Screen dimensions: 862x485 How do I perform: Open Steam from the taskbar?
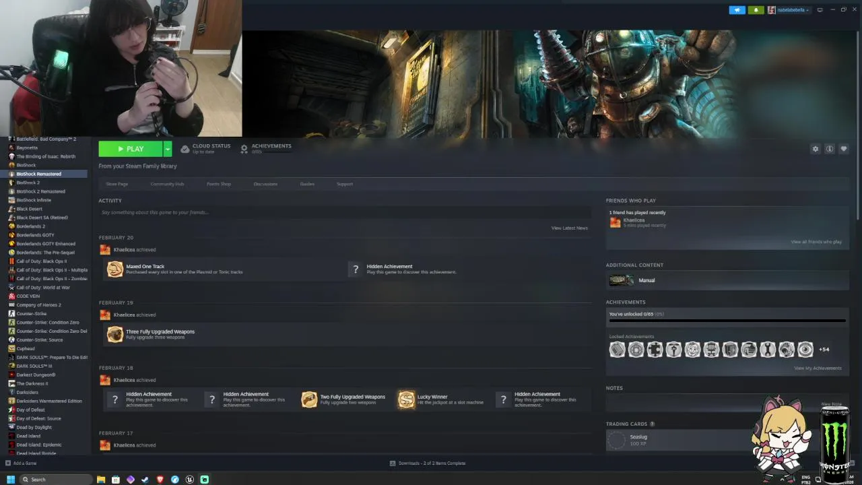pyautogui.click(x=145, y=480)
